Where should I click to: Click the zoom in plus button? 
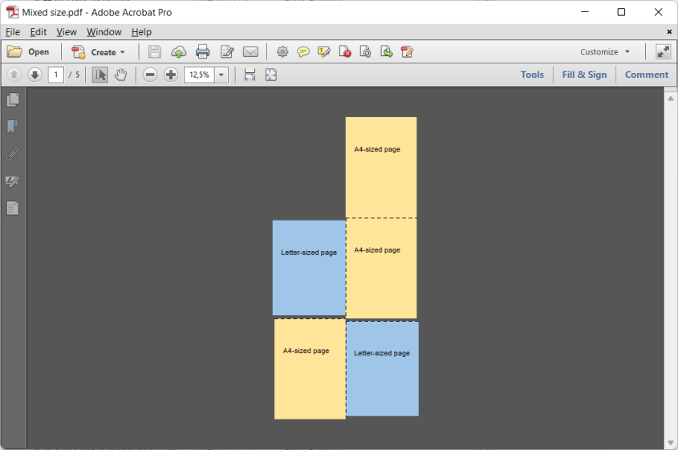171,75
